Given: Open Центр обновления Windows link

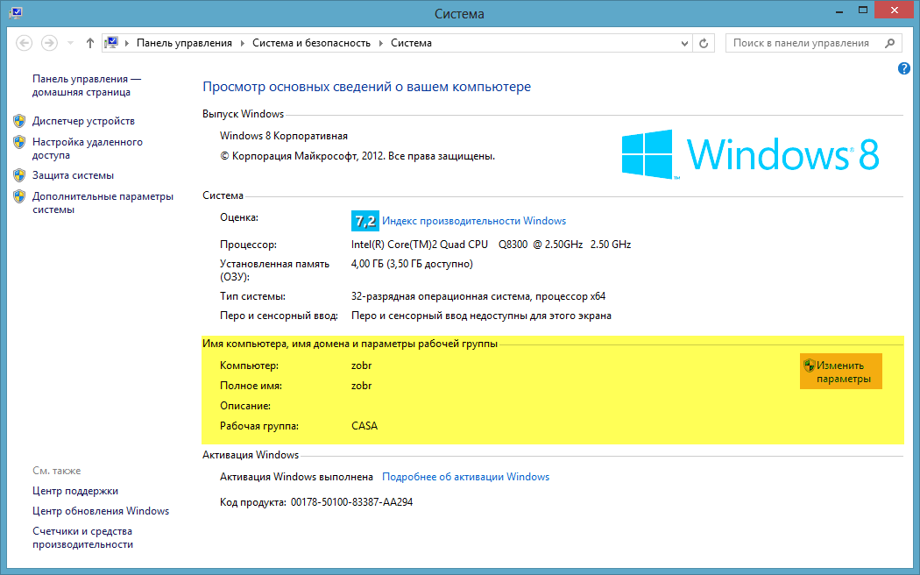Looking at the screenshot, I should 101,511.
